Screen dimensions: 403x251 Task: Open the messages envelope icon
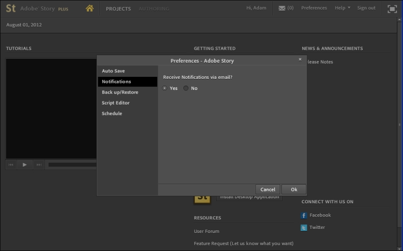point(282,8)
